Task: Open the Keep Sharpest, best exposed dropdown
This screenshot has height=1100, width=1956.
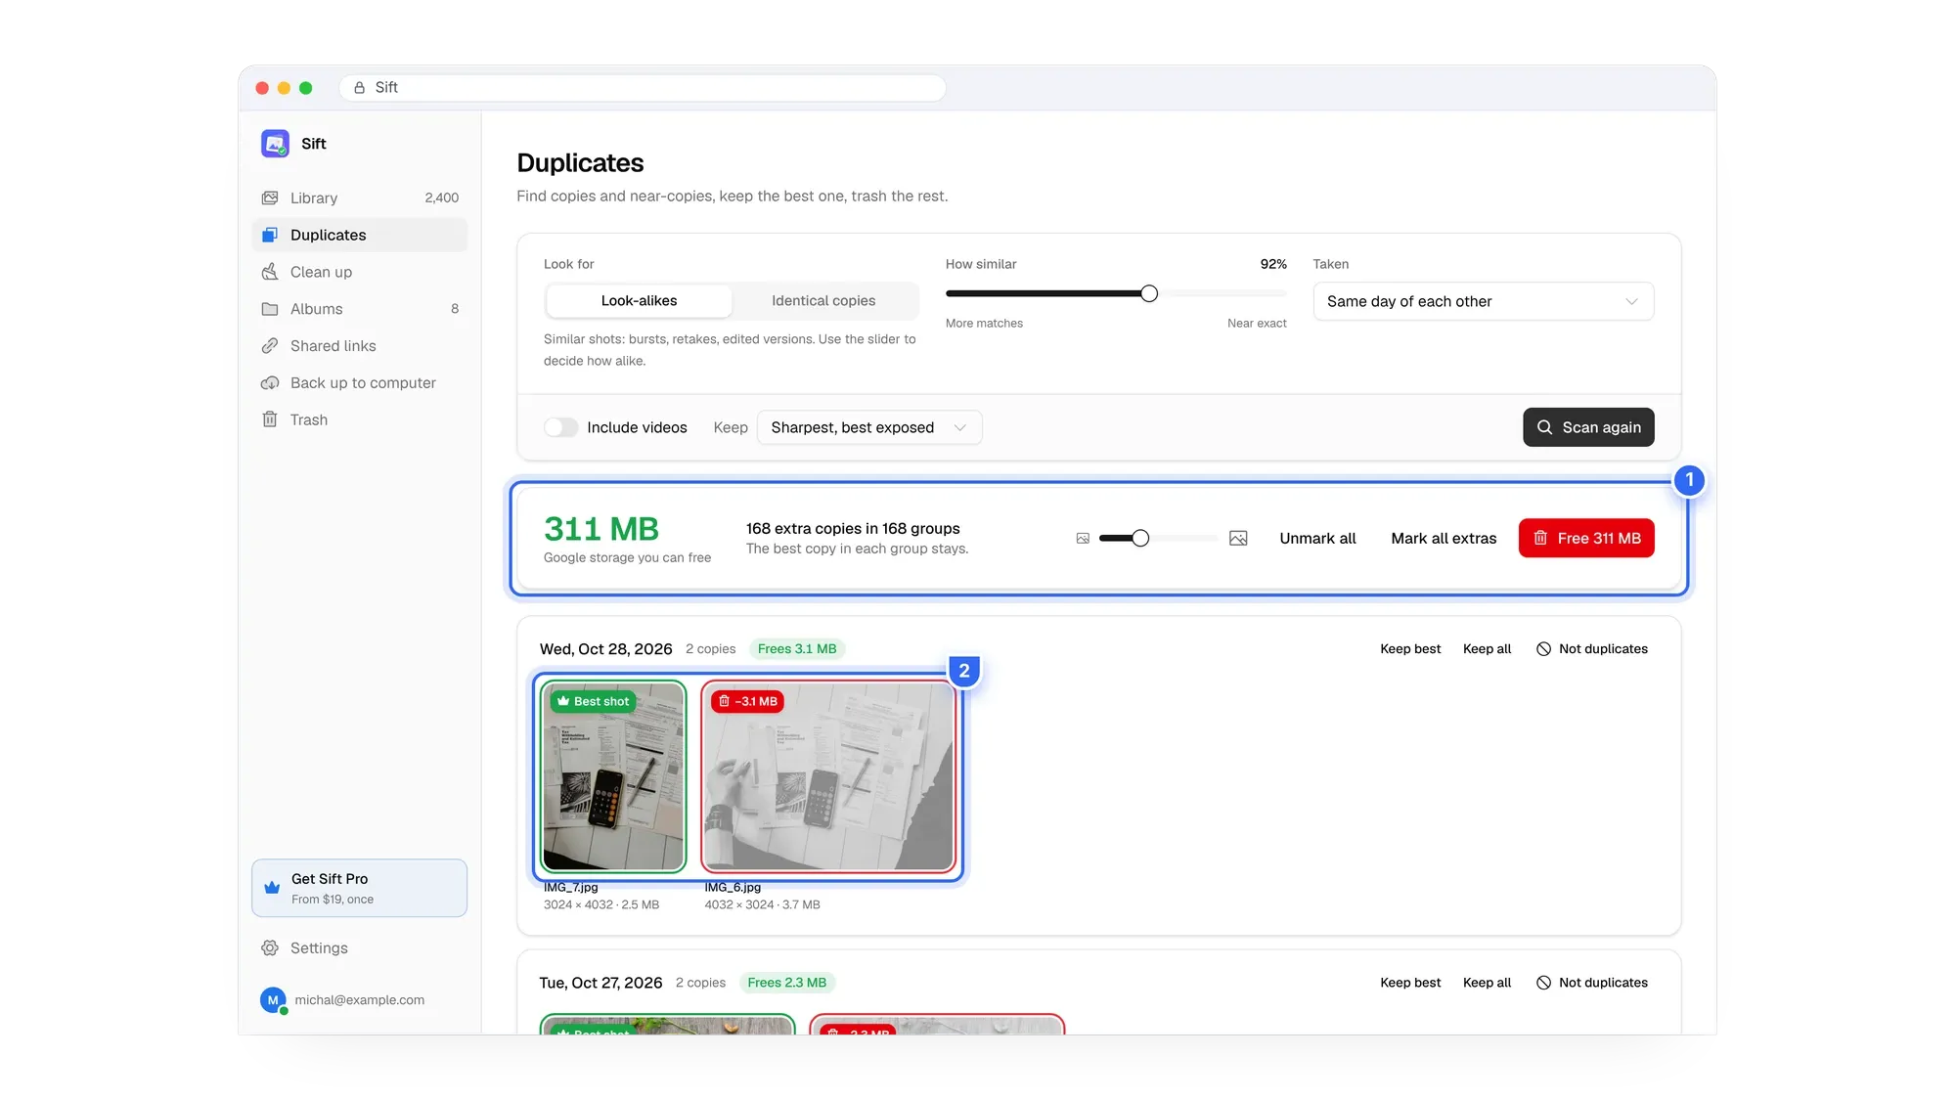Action: (x=868, y=428)
